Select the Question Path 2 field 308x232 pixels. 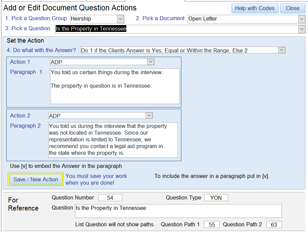coord(274,225)
